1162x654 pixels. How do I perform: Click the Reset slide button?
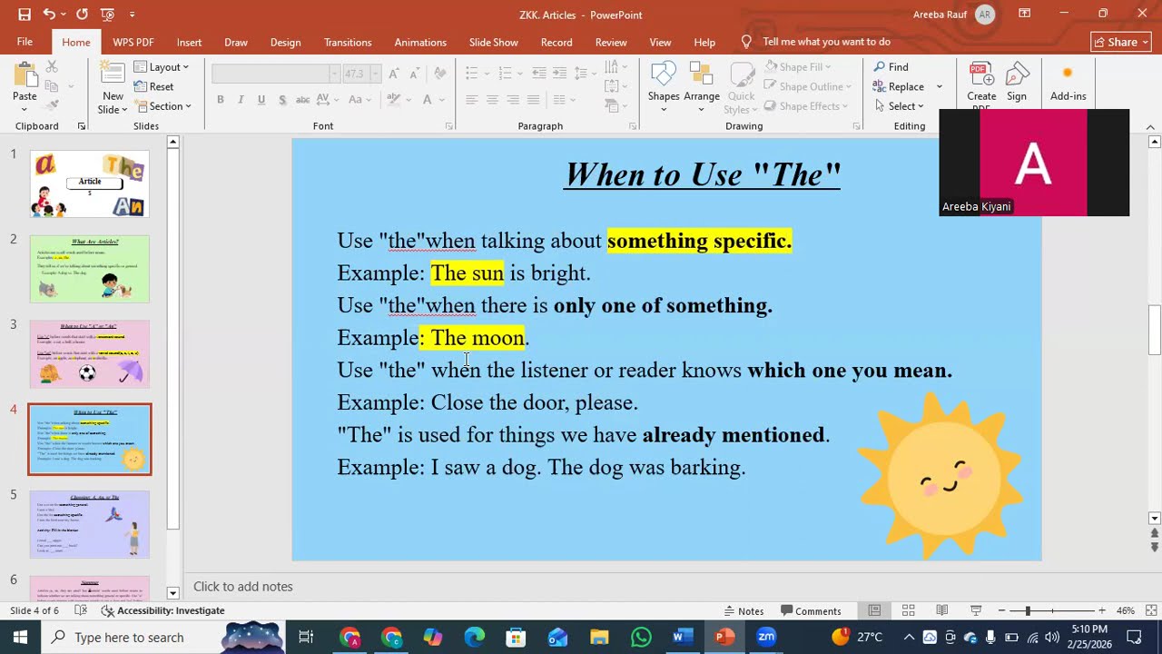[x=153, y=87]
